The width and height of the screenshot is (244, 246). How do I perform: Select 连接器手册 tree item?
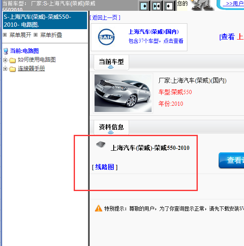(x=31, y=69)
